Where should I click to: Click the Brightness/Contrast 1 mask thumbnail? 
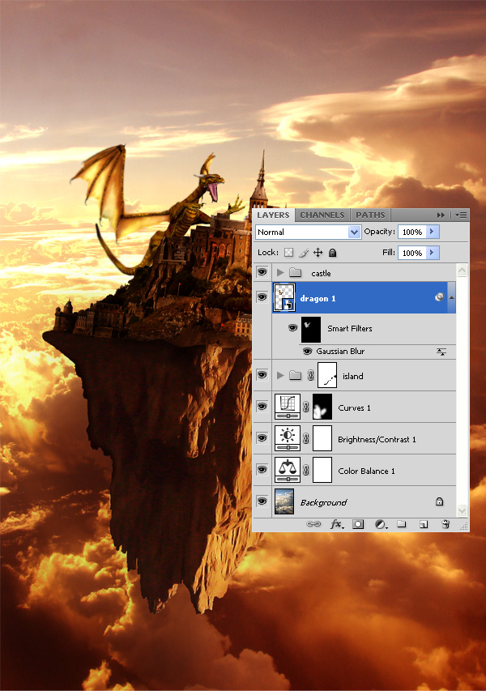(322, 438)
